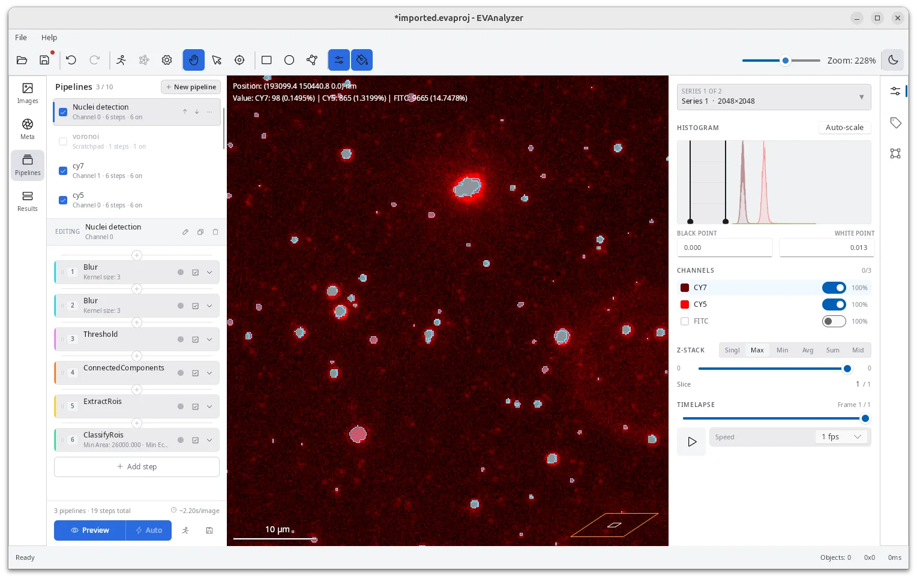Rename the editing pipeline with pencil icon
Screen dimensions: 917x579
pyautogui.click(x=185, y=232)
